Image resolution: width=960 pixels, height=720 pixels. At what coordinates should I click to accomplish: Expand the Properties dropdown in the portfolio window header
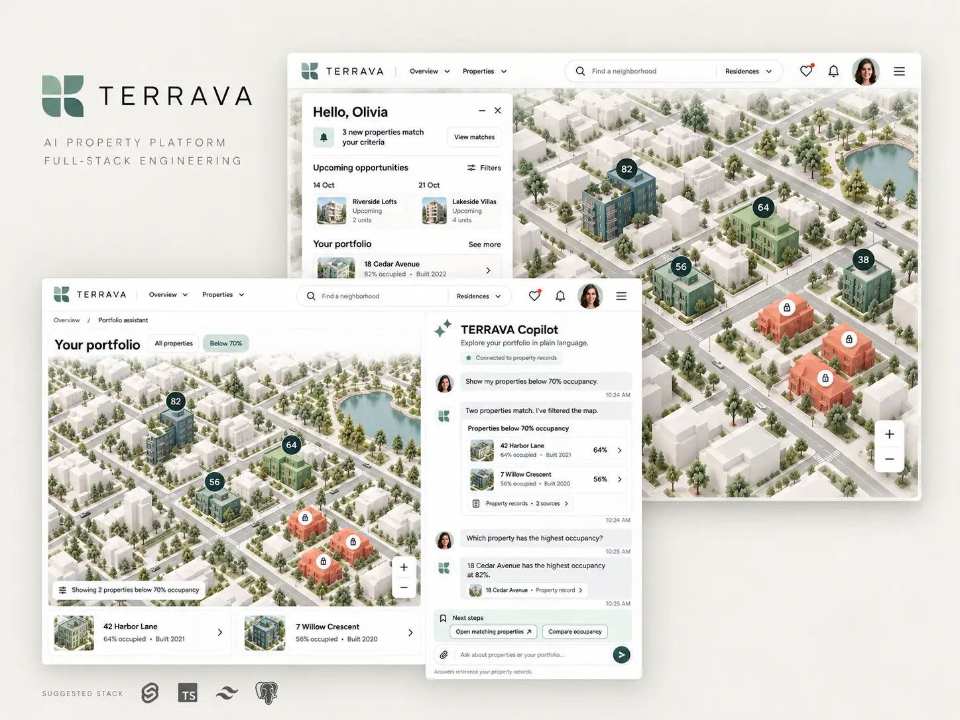coord(223,295)
